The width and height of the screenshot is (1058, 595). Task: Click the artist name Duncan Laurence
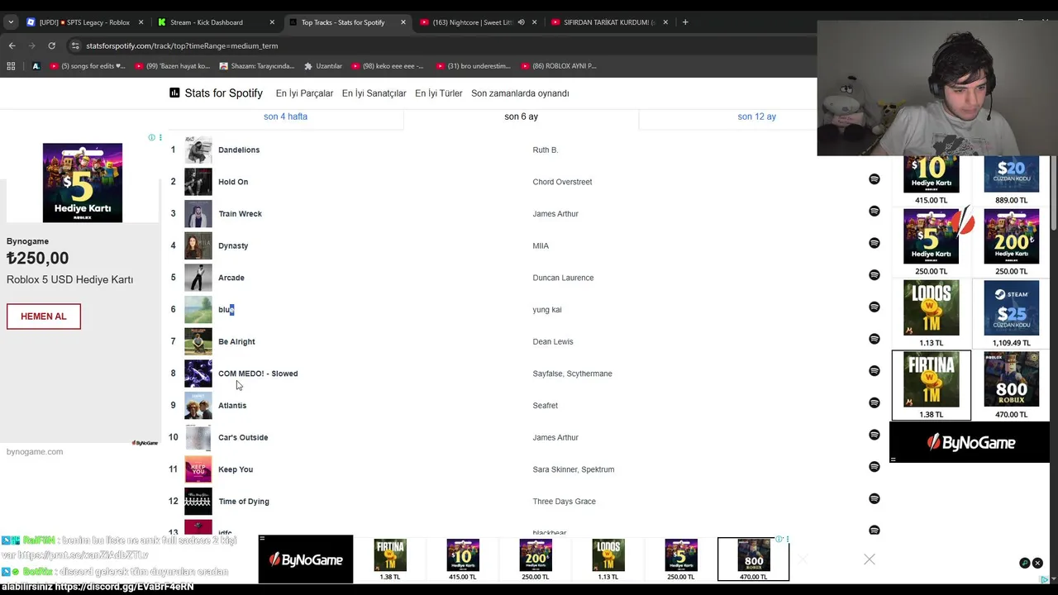[563, 278]
